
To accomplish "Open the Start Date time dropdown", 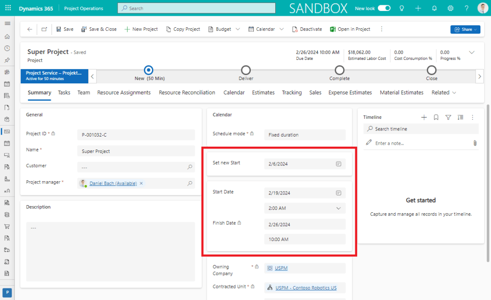I will click(x=339, y=208).
